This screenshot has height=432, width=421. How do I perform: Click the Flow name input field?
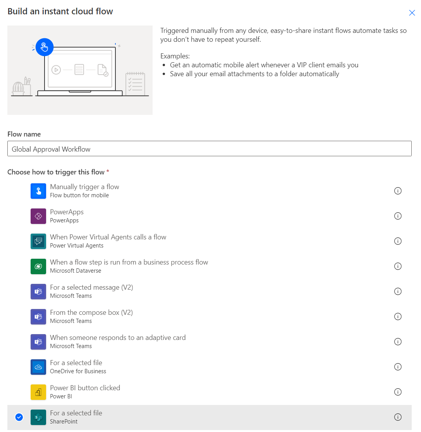point(210,149)
